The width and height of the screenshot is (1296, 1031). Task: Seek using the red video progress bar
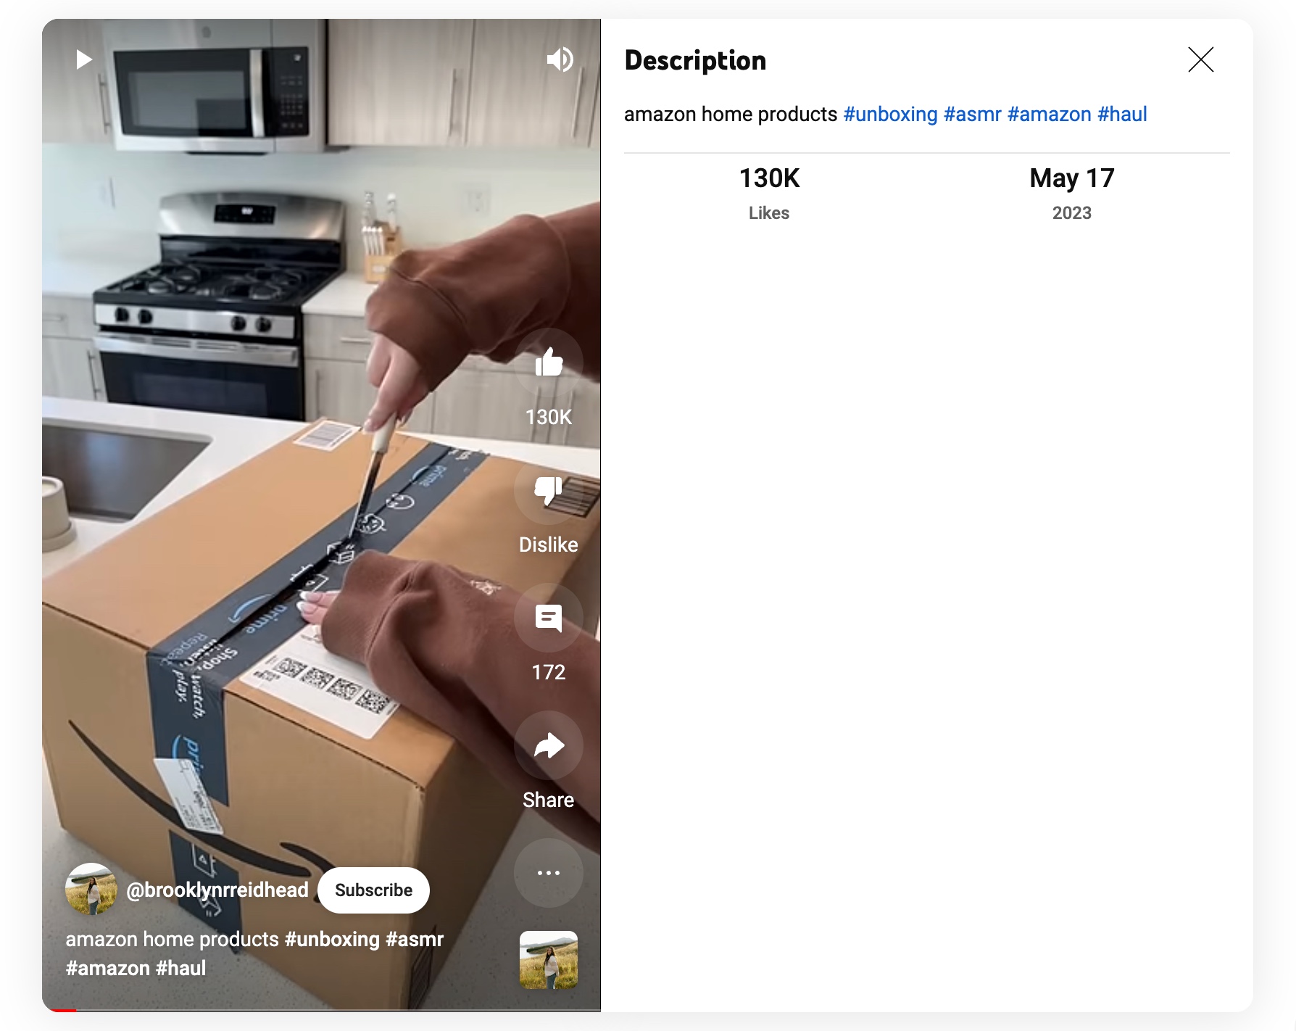click(321, 1010)
